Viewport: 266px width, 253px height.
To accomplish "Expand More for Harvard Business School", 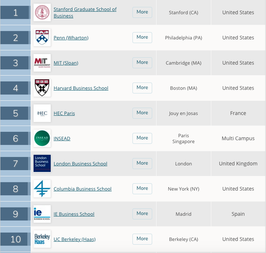I will pyautogui.click(x=142, y=88).
